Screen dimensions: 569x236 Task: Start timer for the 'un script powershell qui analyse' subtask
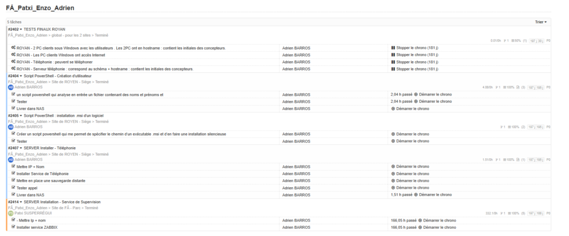pos(433,94)
